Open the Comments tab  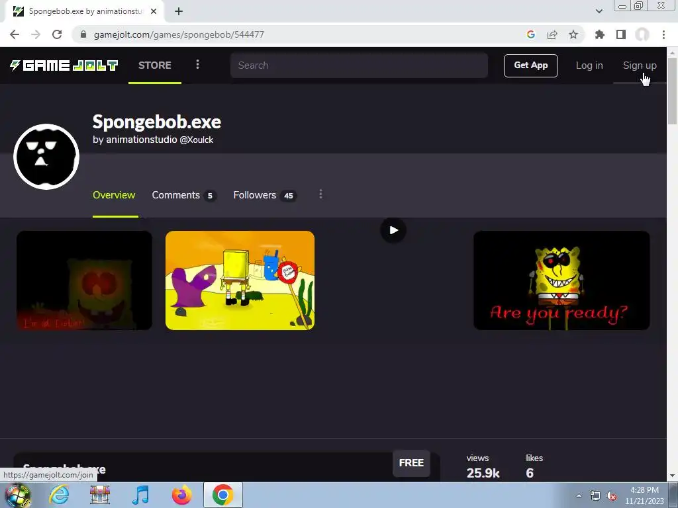(184, 195)
